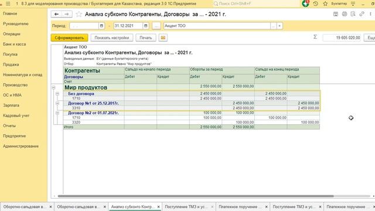
Task: Send report by email envelope icon
Action: tap(163, 38)
